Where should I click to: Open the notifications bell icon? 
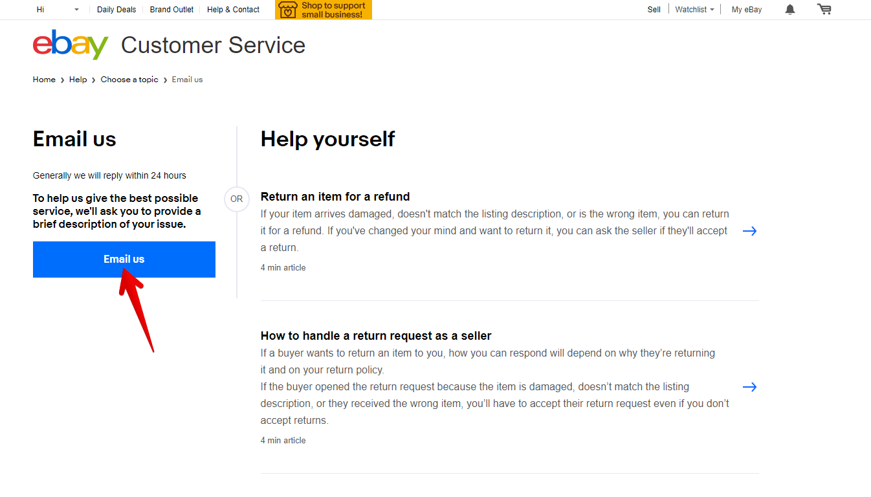790,9
